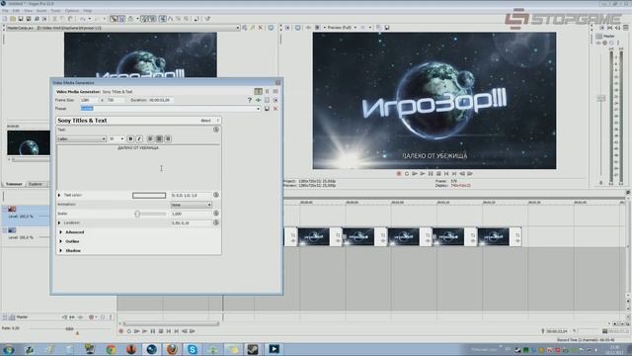The height and width of the screenshot is (356, 632).
Task: Expand the Location section
Action: pyautogui.click(x=59, y=222)
